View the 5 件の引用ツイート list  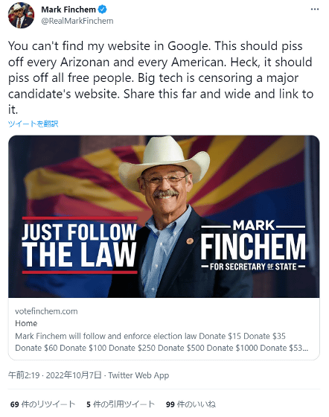tap(121, 404)
